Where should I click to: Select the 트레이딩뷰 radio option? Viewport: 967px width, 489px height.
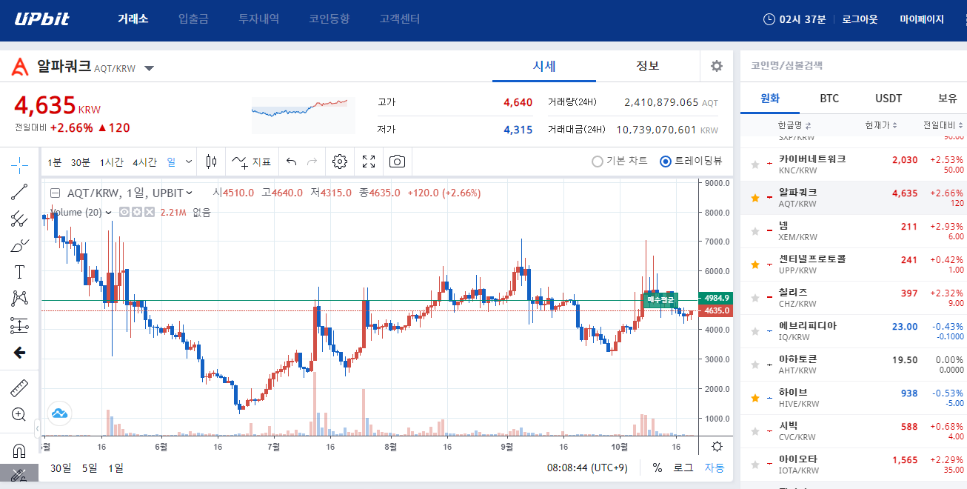(x=691, y=161)
